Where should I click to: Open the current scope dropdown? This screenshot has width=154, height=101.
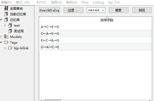96,10
